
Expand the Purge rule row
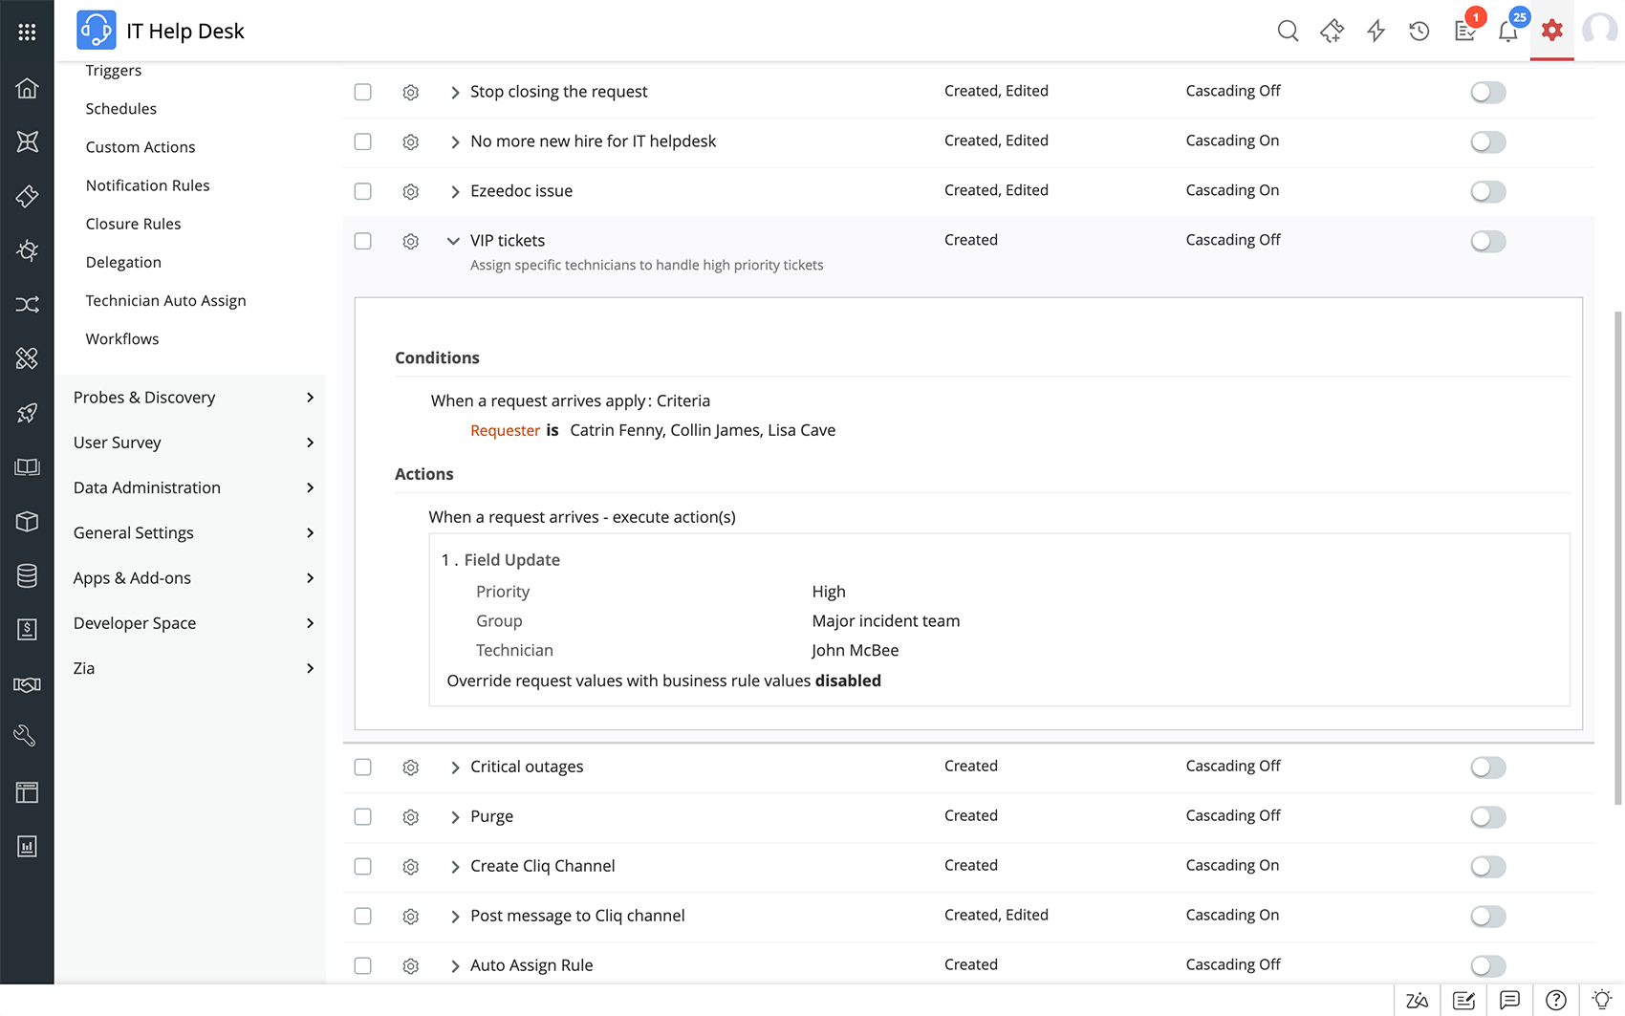coord(455,817)
